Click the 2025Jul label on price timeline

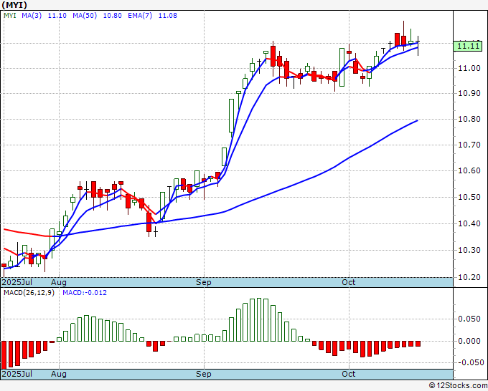pyautogui.click(x=17, y=282)
